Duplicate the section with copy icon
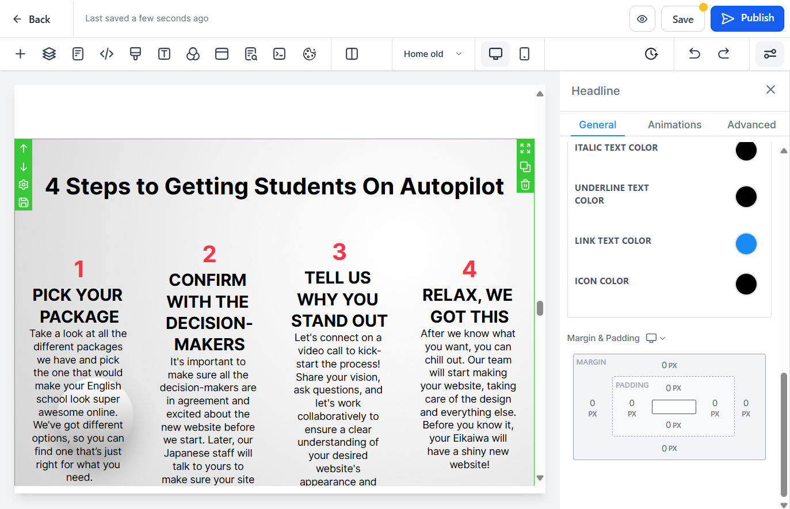Viewport: 790px width, 509px height. point(525,167)
